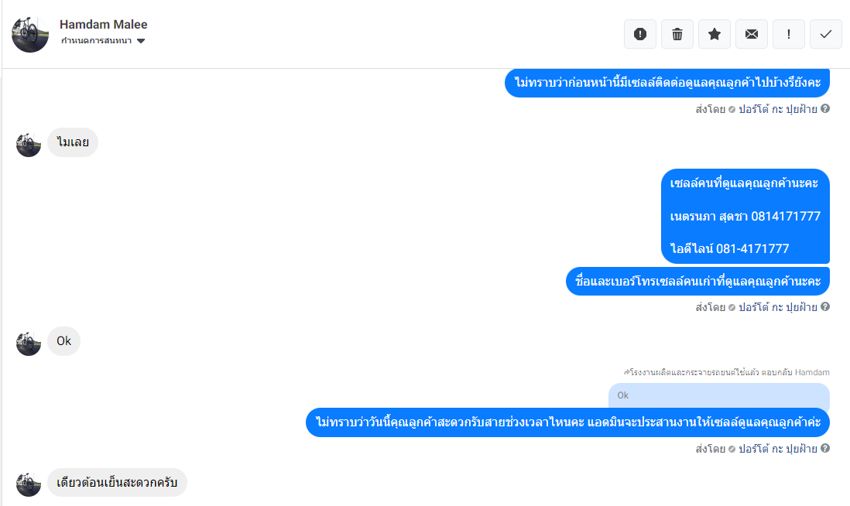850x506 pixels.
Task: Star this conversation as follow-up
Action: pos(715,34)
